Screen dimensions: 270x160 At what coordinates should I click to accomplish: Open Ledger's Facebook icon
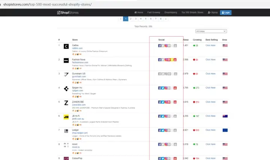tap(160, 130)
